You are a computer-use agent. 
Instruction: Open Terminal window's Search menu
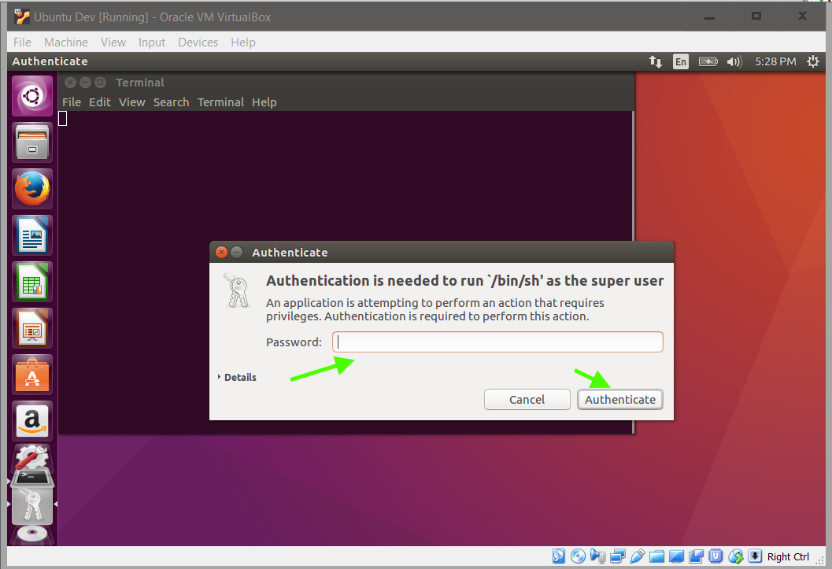(x=171, y=102)
